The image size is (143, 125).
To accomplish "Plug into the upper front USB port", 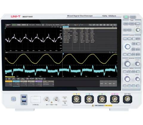I will tap(24, 97).
